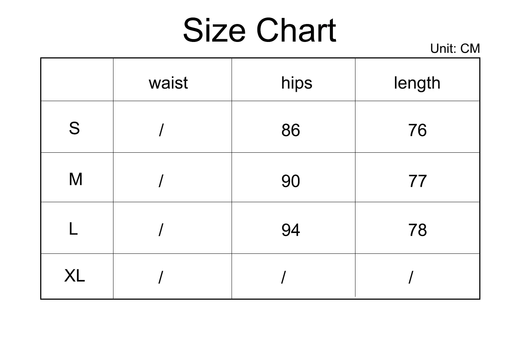Select the hips value 86 cell
Screen dimensions: 517x347
pos(290,130)
